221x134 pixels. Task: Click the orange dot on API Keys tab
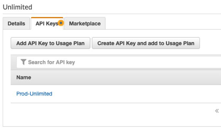coord(61,23)
